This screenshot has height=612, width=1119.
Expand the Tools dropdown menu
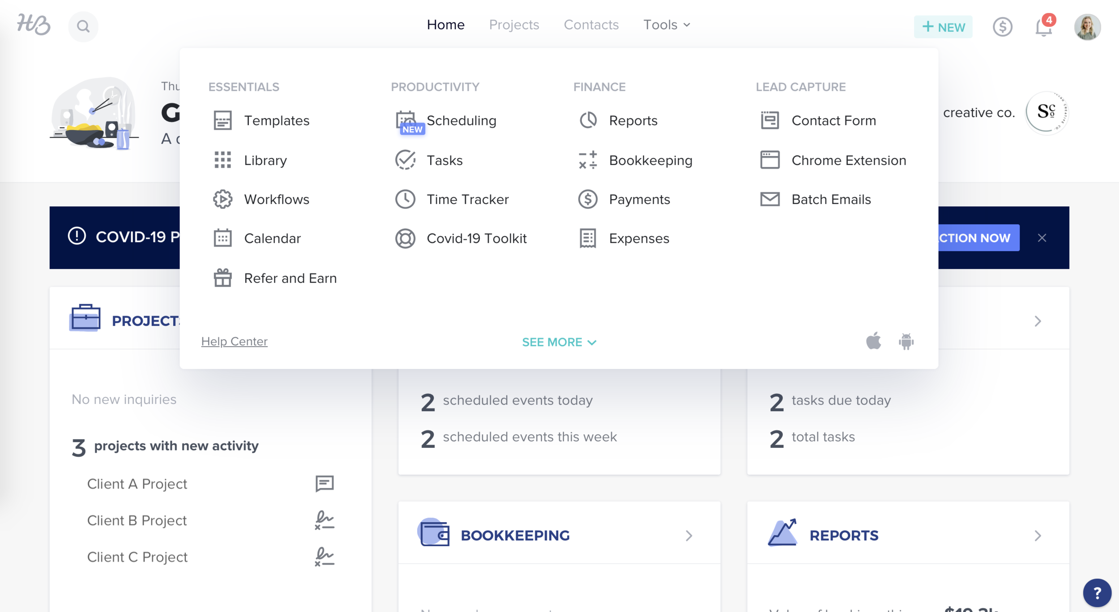coord(666,25)
